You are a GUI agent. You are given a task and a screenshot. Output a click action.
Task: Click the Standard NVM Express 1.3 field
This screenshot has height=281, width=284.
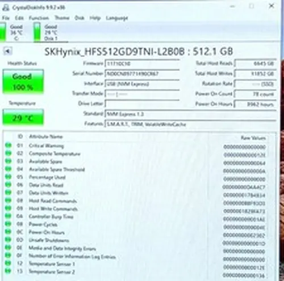(190, 114)
